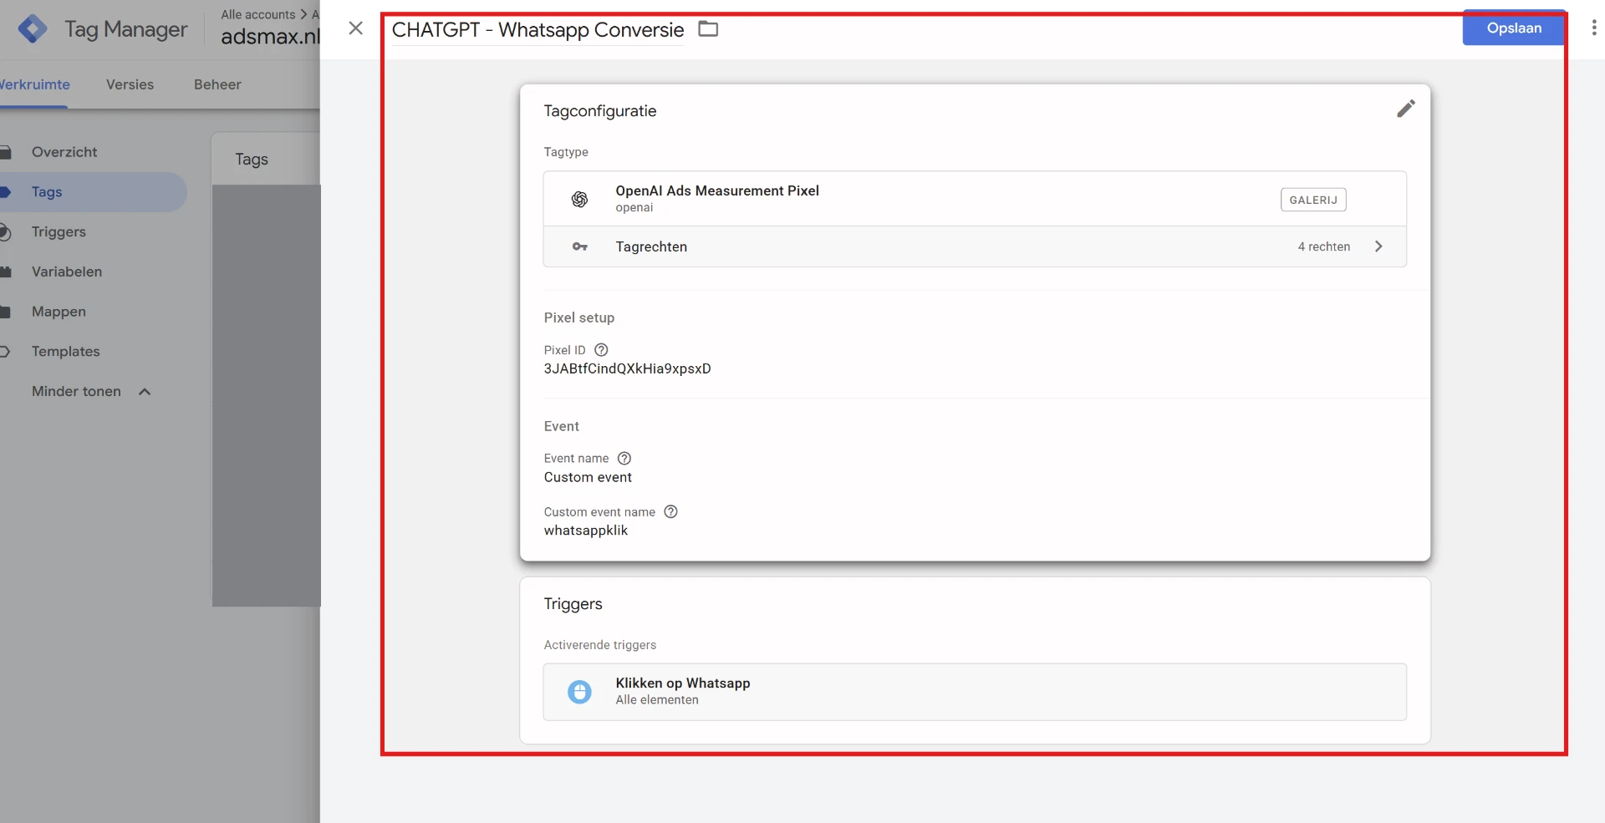Open Variabelen in the sidebar

67,272
